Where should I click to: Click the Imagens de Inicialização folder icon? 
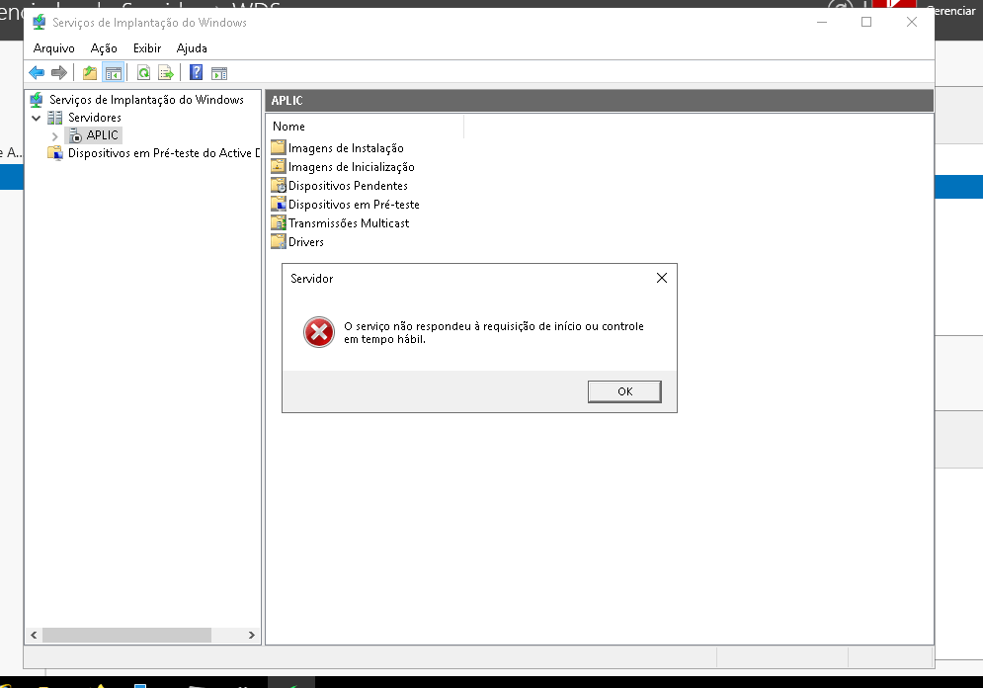(279, 166)
